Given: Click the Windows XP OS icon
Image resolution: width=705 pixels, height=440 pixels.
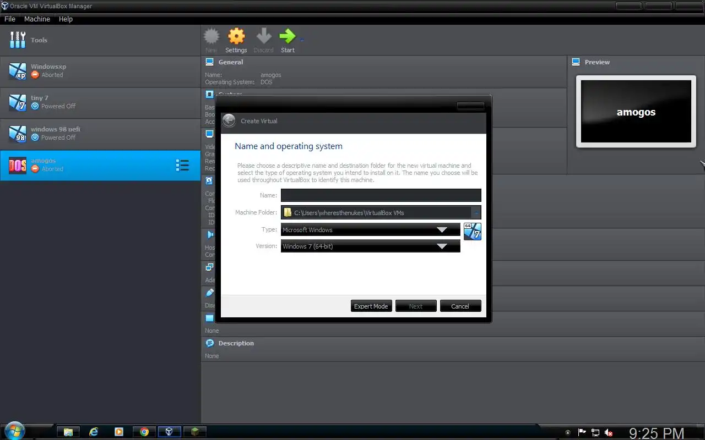Looking at the screenshot, I should point(18,71).
